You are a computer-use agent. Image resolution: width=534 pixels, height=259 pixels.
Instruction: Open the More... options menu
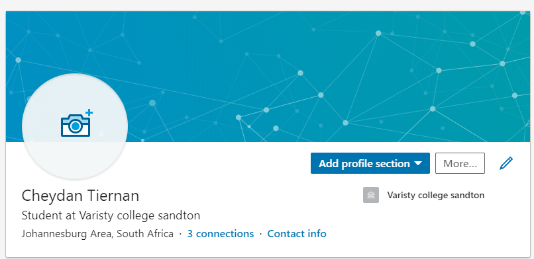[x=460, y=163]
